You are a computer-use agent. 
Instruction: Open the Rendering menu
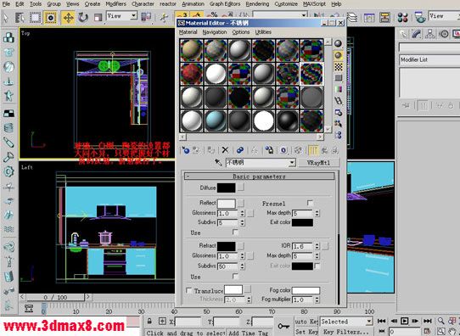click(x=257, y=3)
